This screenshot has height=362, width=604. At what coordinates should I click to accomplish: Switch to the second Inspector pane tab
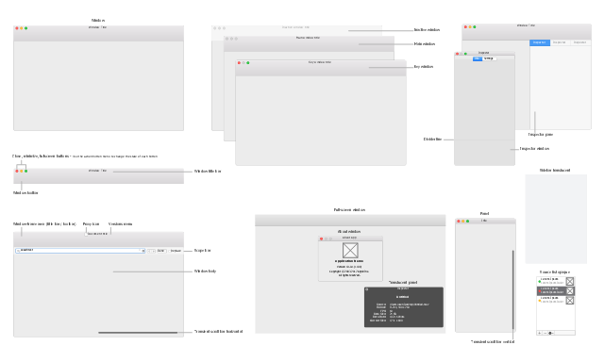coord(560,42)
